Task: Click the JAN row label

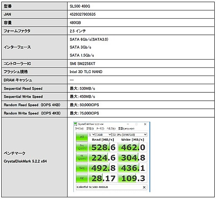Action: 7,14
